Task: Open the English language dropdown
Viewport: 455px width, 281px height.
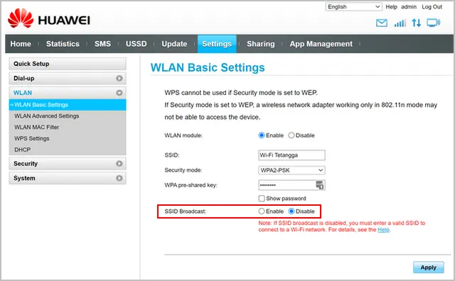Action: coord(354,6)
